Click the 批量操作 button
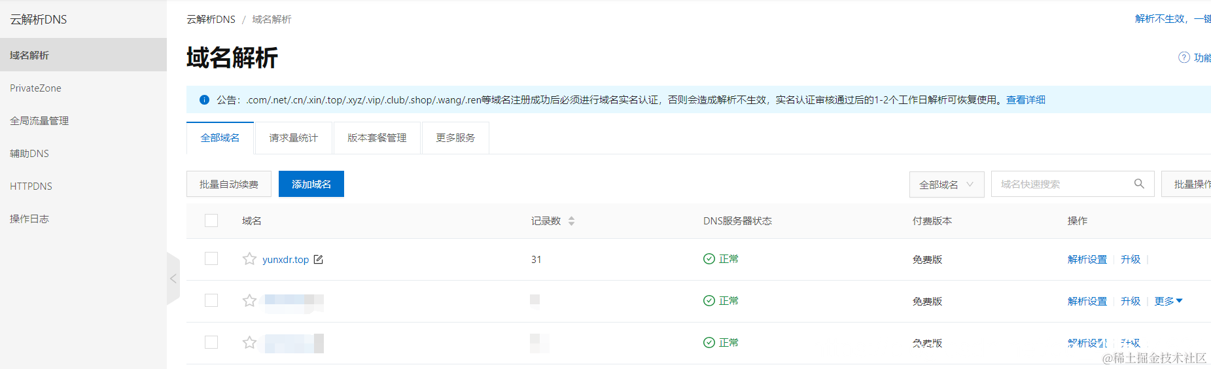 pos(1186,184)
